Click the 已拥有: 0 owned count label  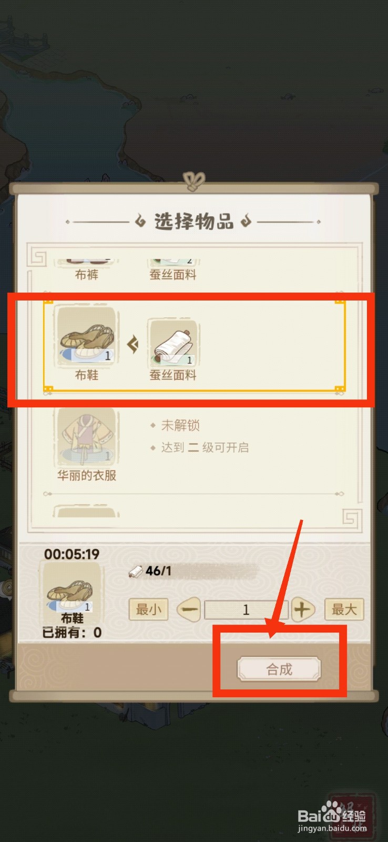[x=72, y=632]
